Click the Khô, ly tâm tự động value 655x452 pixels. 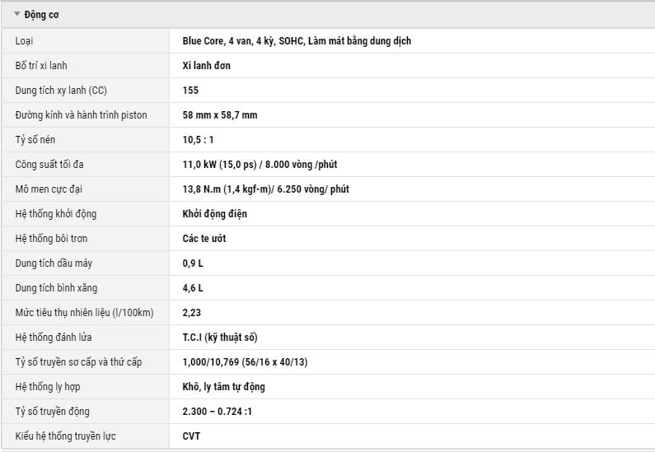(x=223, y=386)
